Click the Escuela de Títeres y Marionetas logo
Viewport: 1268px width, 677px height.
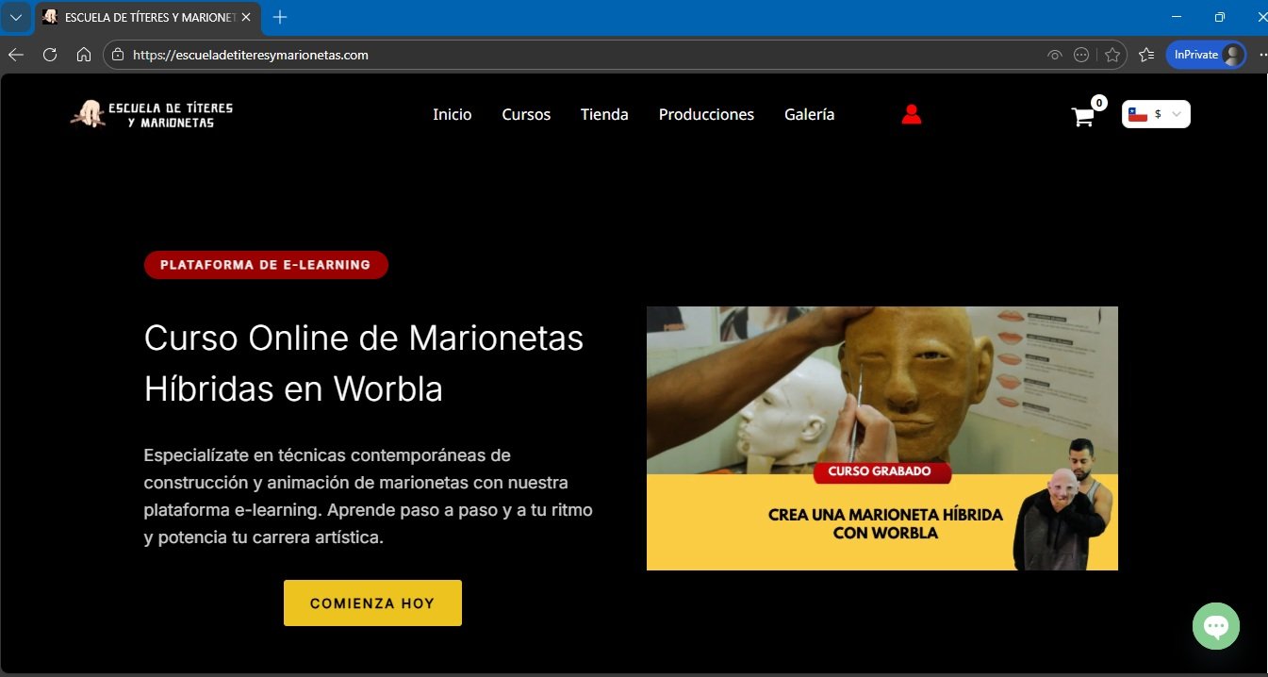click(151, 114)
